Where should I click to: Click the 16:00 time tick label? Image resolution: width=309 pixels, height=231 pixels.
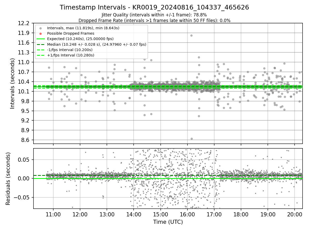[187, 215]
